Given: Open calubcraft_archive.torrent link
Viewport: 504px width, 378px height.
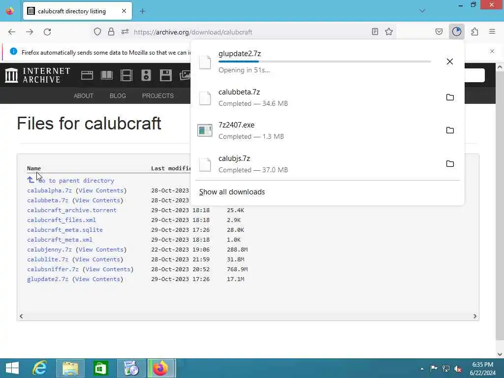Looking at the screenshot, I should point(72,210).
